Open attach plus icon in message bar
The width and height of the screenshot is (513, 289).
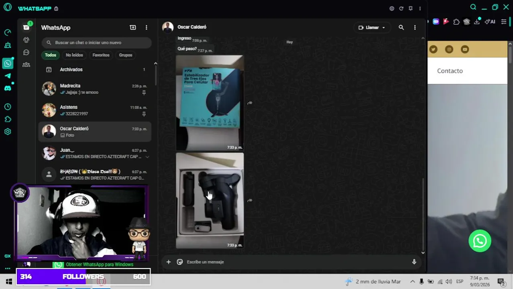[169, 262]
